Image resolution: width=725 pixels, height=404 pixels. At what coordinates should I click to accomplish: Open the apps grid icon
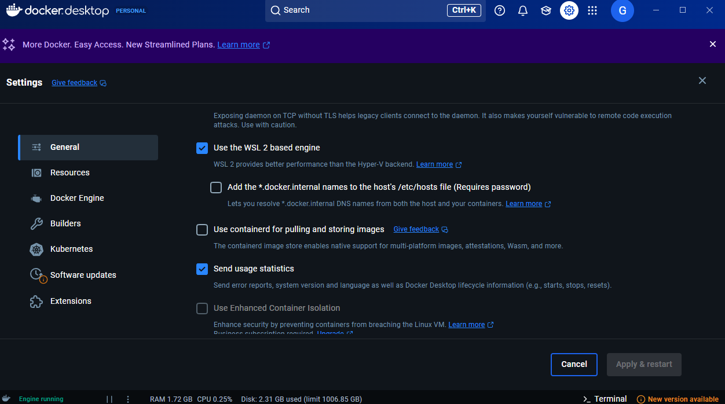[592, 10]
